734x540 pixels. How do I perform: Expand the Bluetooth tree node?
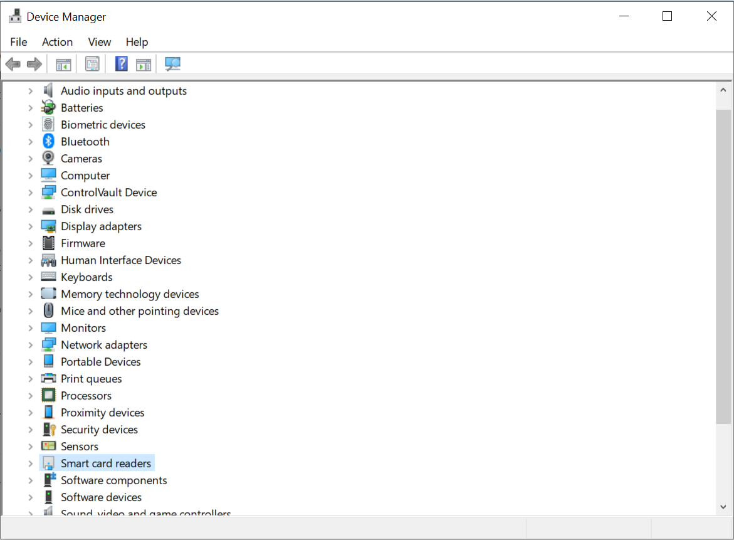click(x=31, y=142)
